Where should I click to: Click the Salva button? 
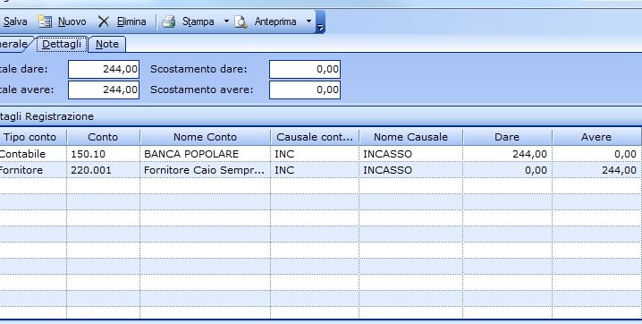coord(14,21)
